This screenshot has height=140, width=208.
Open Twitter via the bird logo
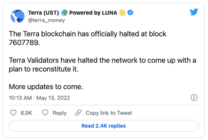click(194, 12)
